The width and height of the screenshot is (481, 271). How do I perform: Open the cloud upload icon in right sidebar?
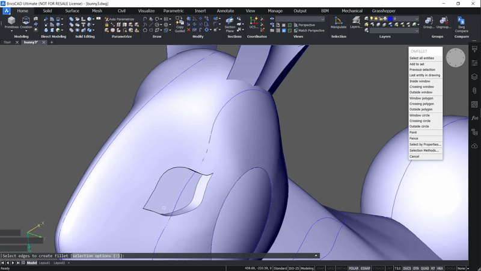click(x=474, y=146)
